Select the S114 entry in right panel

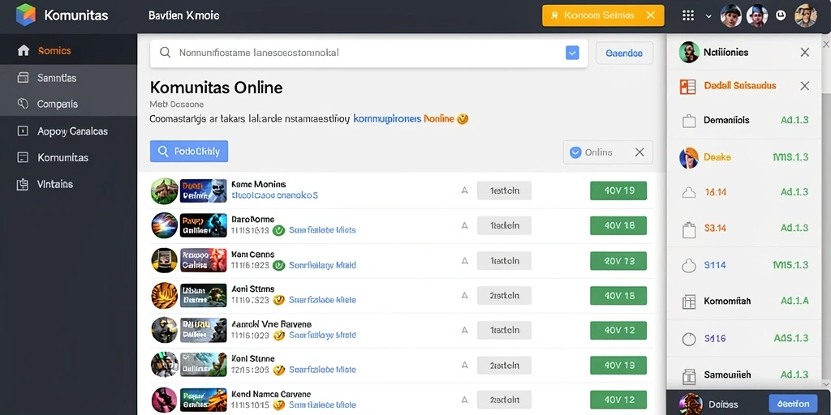[744, 265]
